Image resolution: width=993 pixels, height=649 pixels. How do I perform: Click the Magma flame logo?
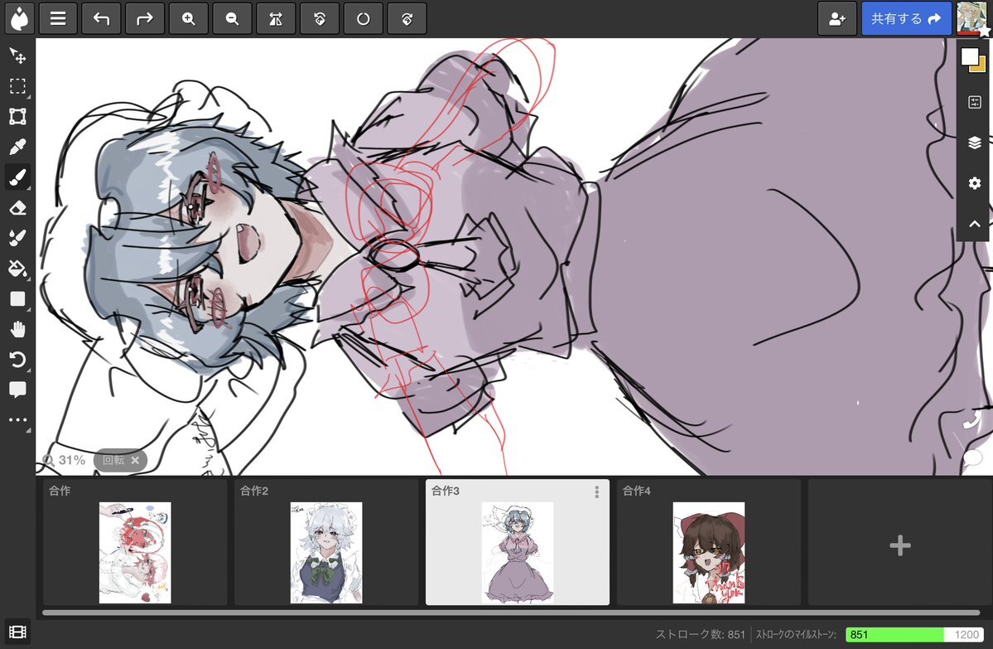click(19, 18)
